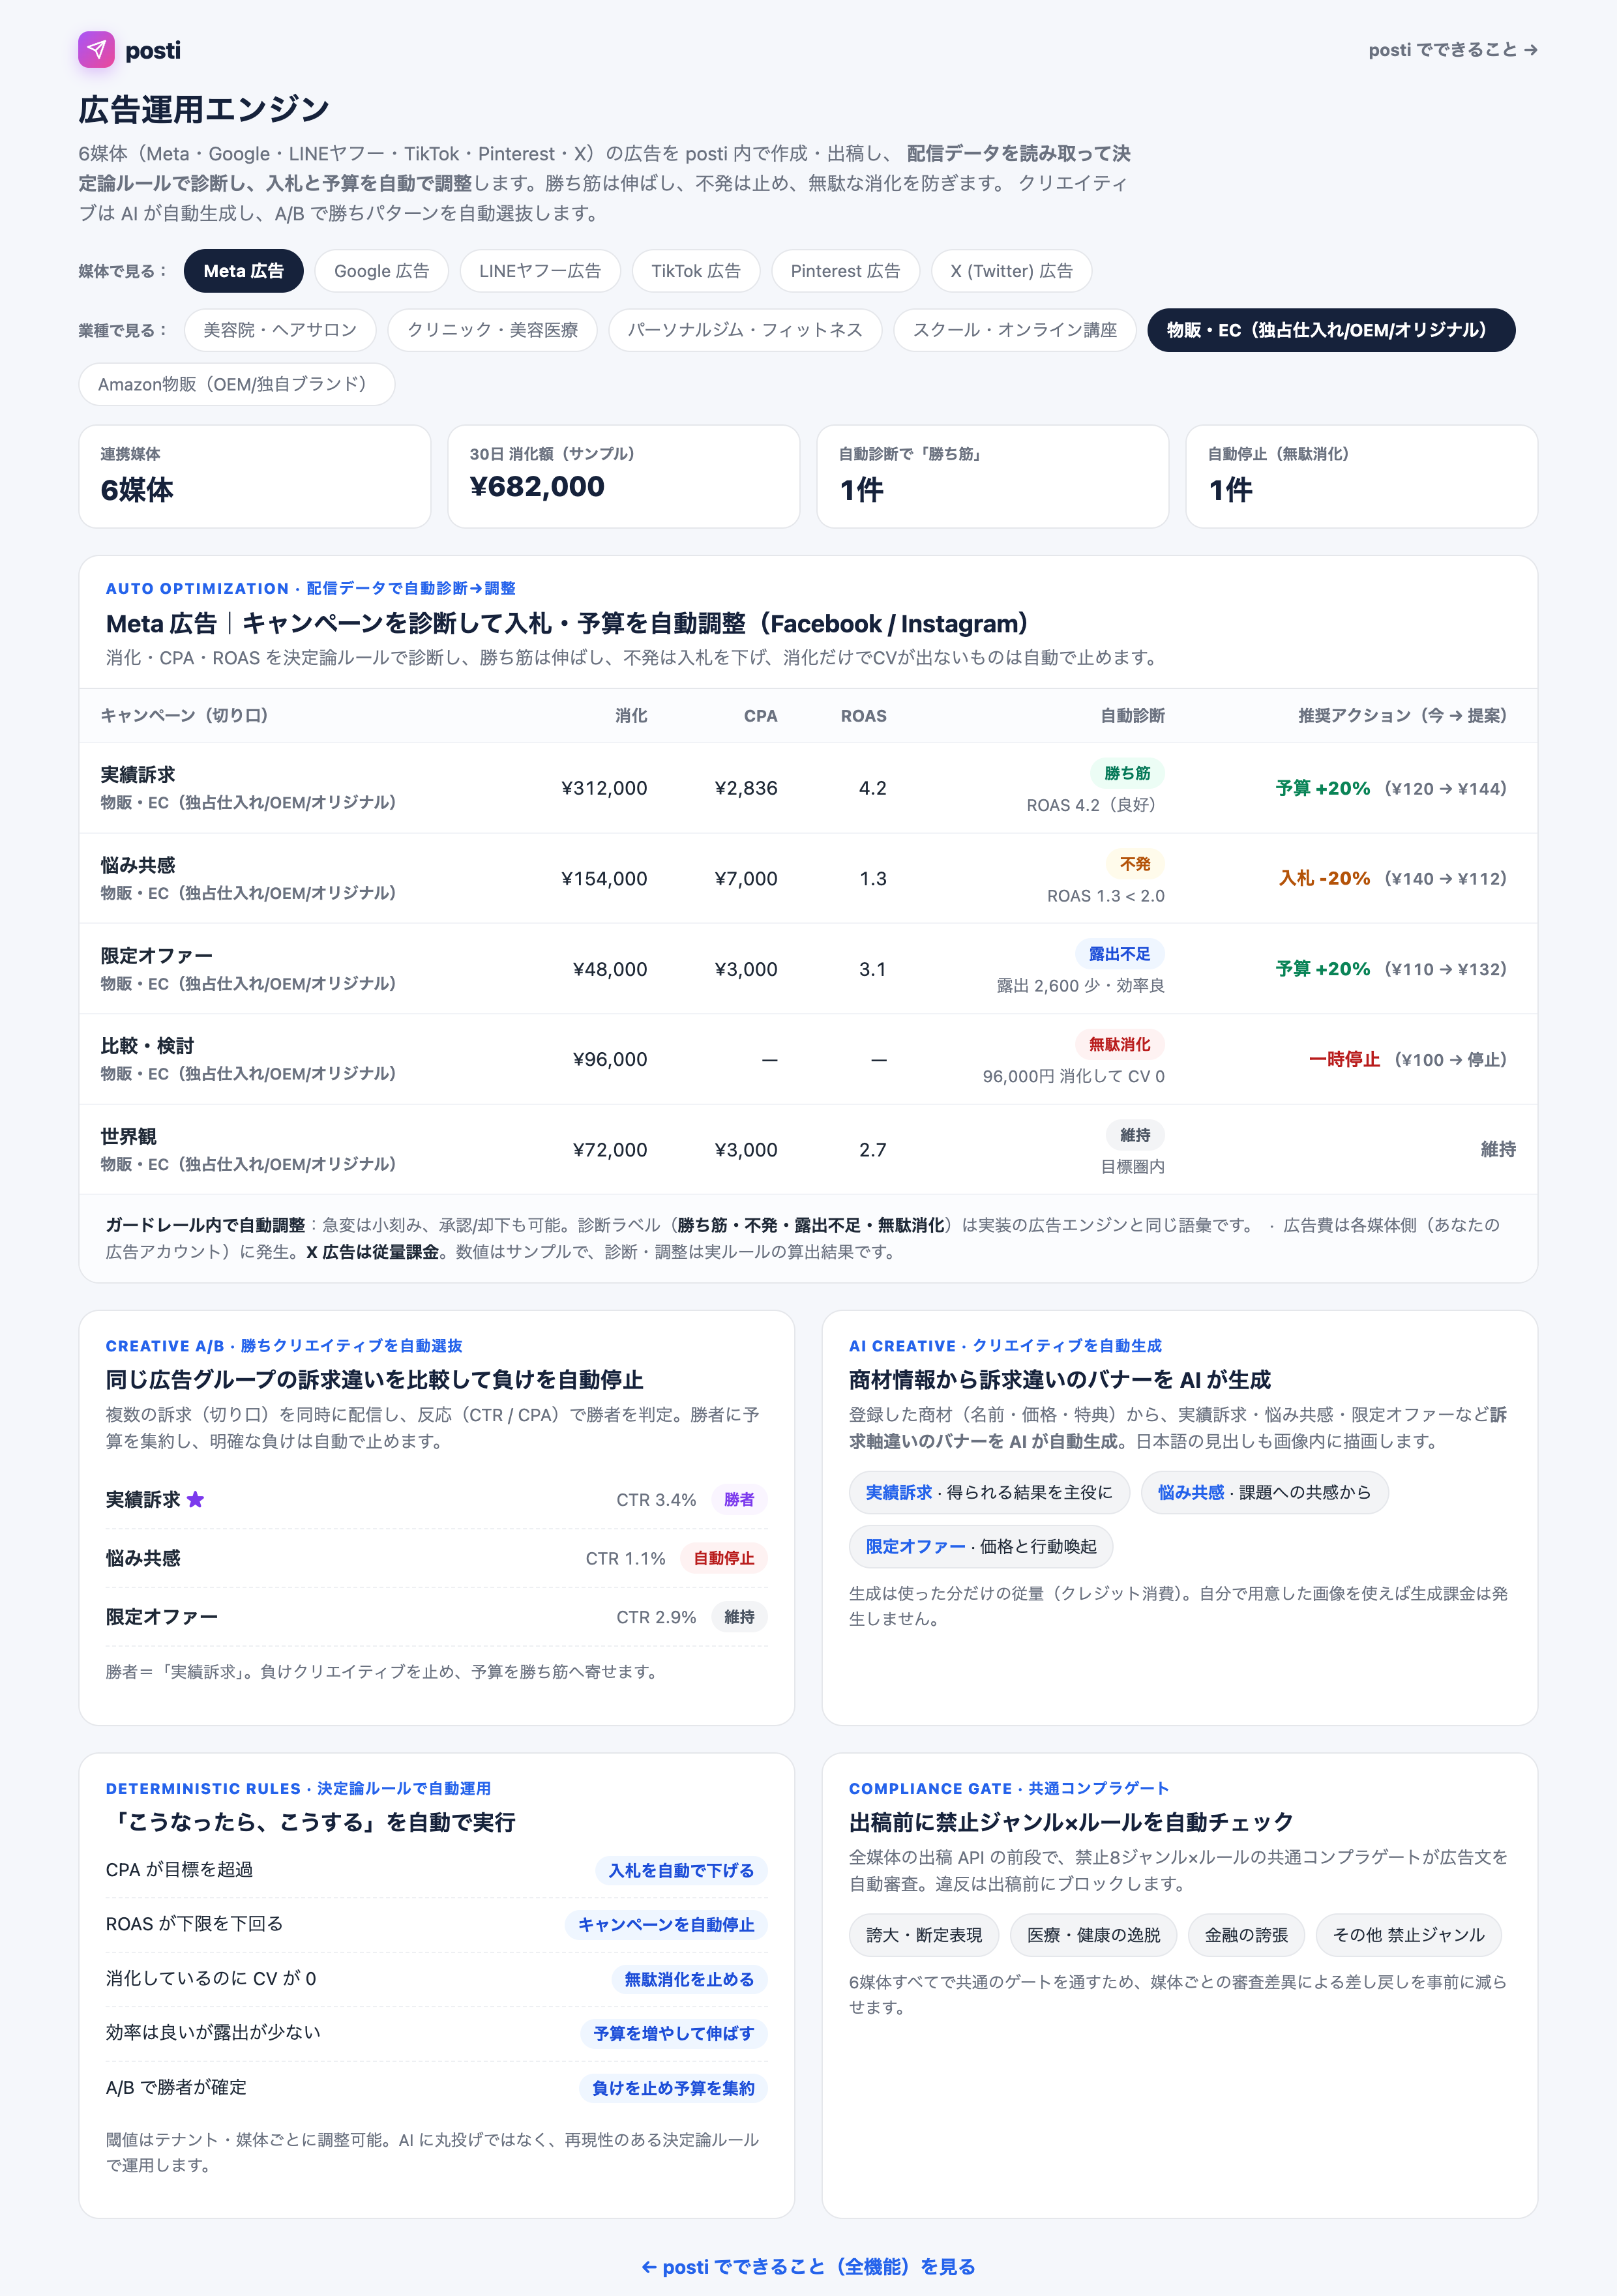1617x2296 pixels.
Task: Click the 30日 消化額 ¥682,000 card
Action: [x=624, y=476]
